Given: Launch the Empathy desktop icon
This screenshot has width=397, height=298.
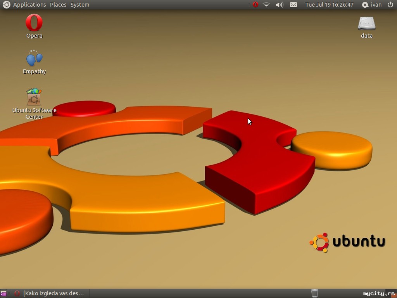Looking at the screenshot, I should [34, 62].
